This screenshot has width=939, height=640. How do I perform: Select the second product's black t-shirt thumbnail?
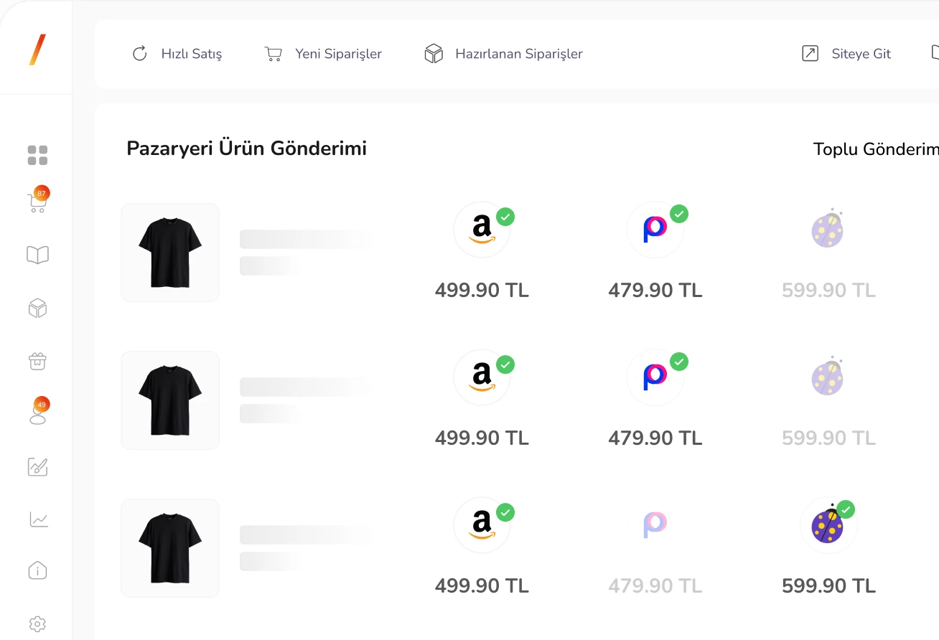170,400
